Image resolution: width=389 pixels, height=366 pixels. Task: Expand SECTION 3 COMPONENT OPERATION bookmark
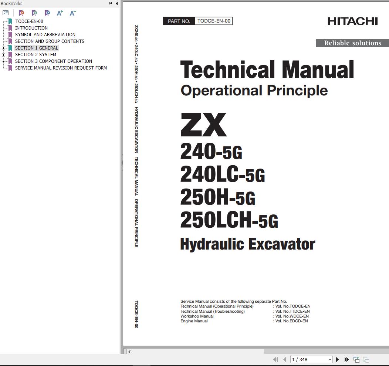[3, 61]
